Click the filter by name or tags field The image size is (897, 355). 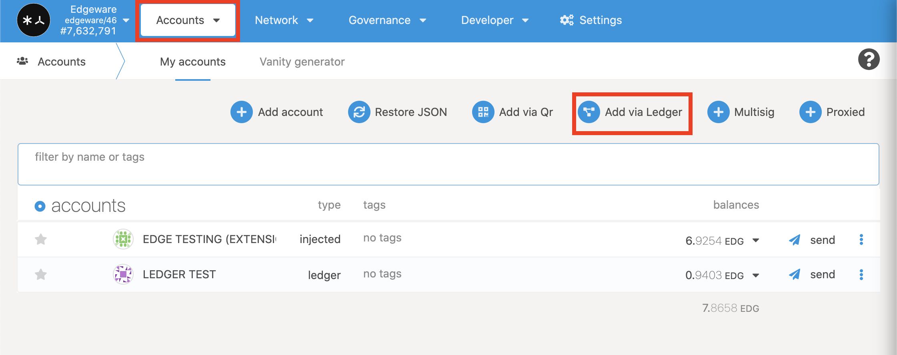pos(448,164)
